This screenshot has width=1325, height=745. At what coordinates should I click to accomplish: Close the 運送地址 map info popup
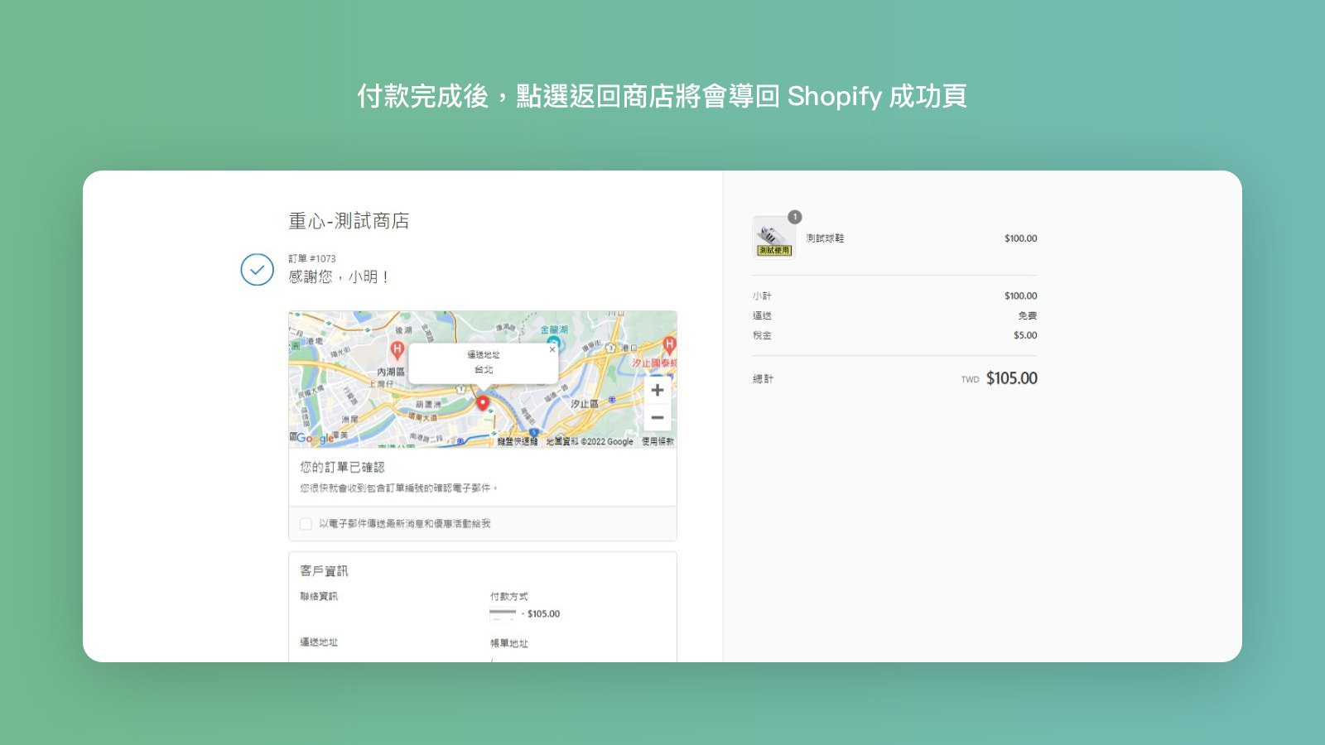pyautogui.click(x=552, y=349)
